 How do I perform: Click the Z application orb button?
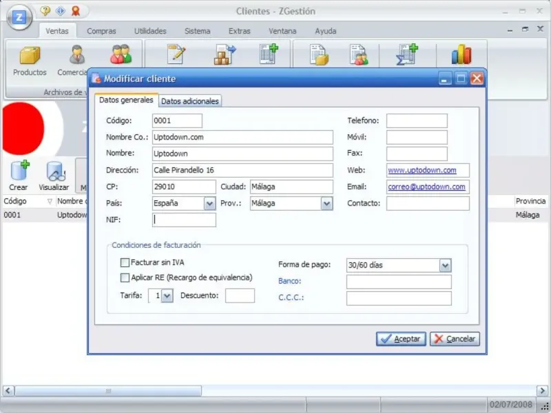(x=19, y=17)
